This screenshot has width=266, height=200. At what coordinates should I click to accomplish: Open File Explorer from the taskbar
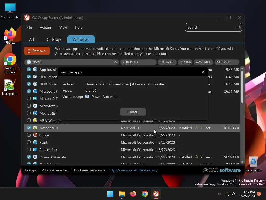pyautogui.click(x=122, y=194)
